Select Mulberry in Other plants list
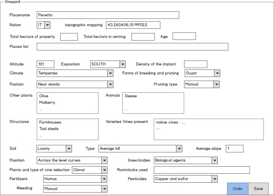Viewport: 274px width, 195px height. point(47,103)
